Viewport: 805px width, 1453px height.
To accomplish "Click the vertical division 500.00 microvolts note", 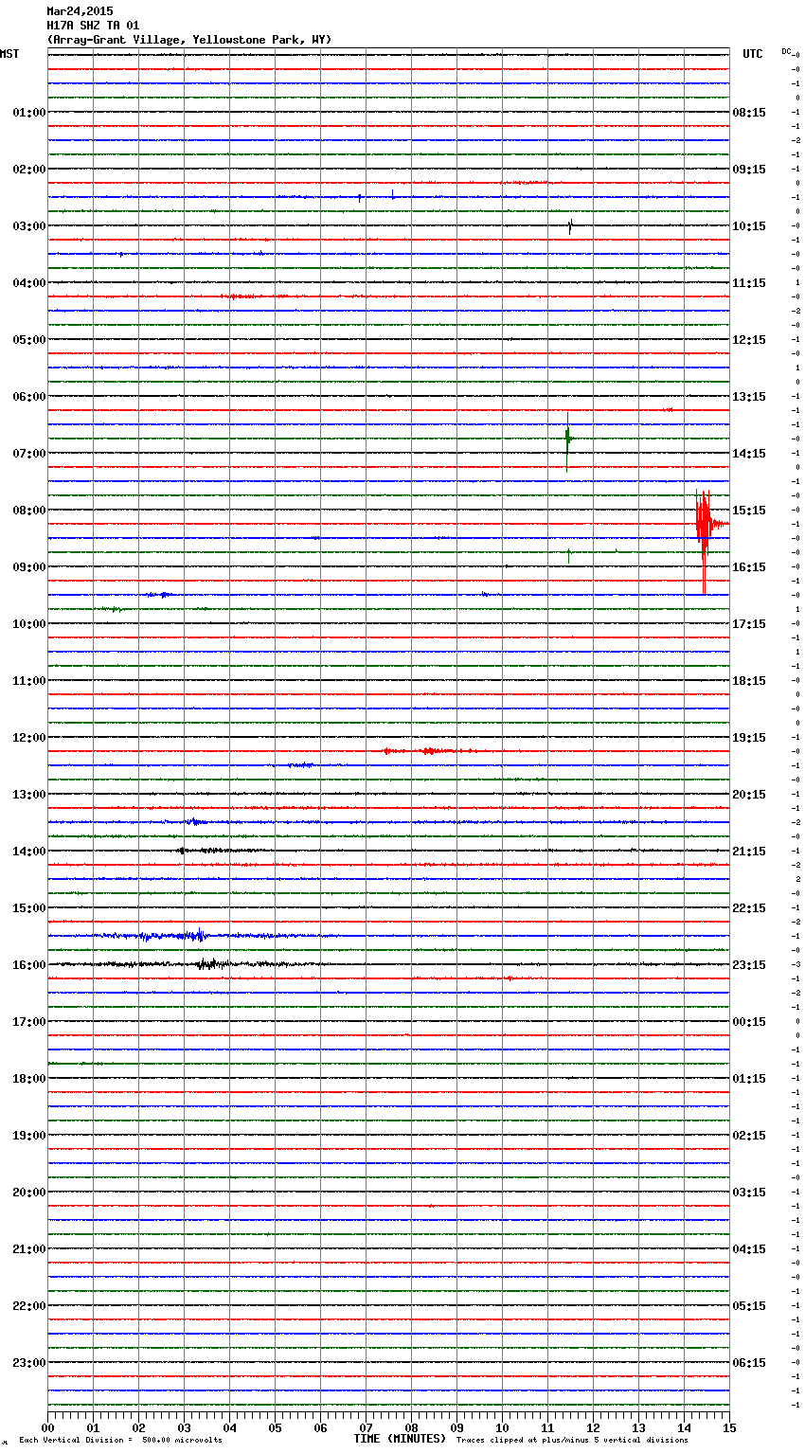I will [x=120, y=1441].
